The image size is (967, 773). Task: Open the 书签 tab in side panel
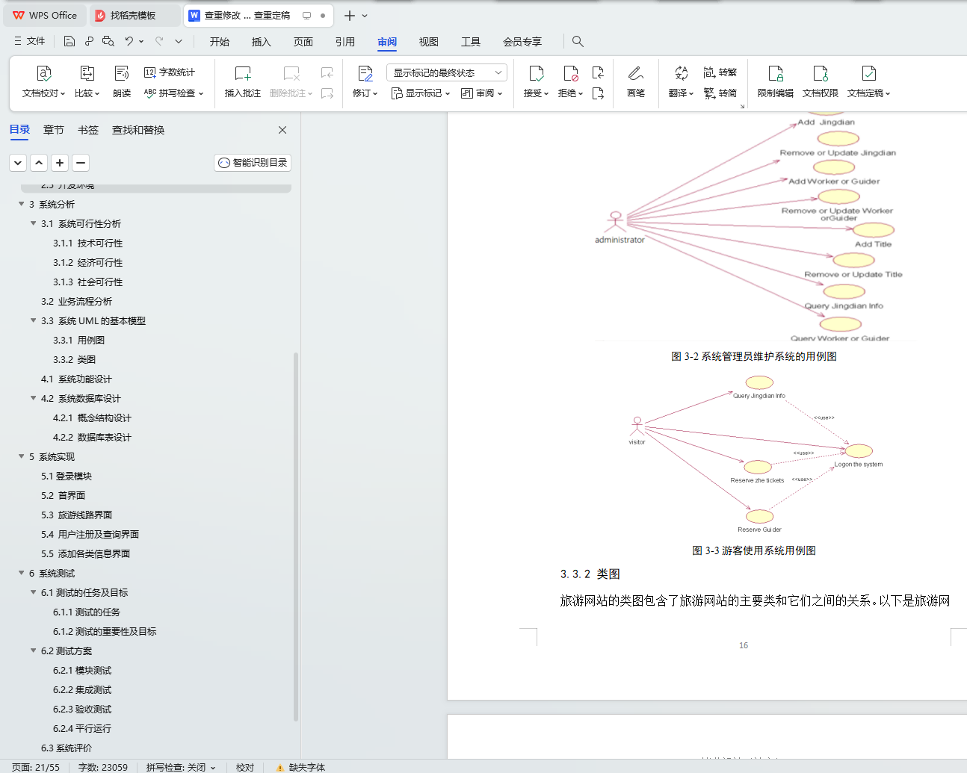point(88,130)
